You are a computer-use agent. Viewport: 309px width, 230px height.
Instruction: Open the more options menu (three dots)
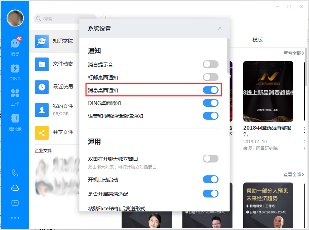[15, 217]
